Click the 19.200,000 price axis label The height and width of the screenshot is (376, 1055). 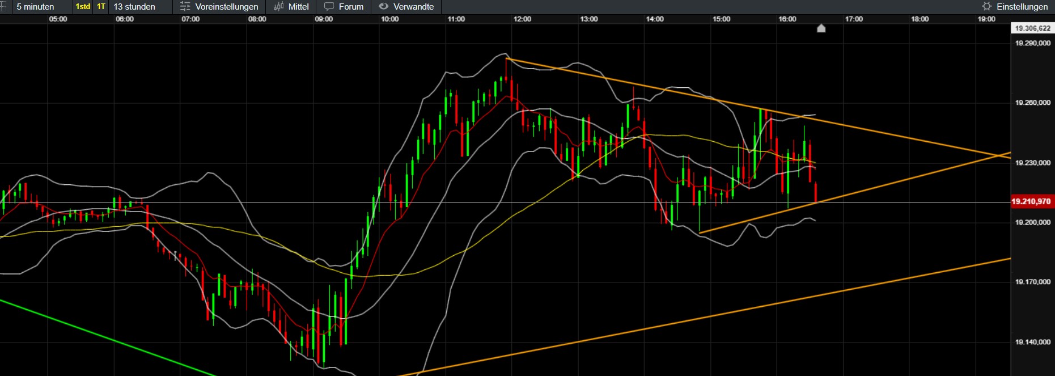click(x=1033, y=222)
